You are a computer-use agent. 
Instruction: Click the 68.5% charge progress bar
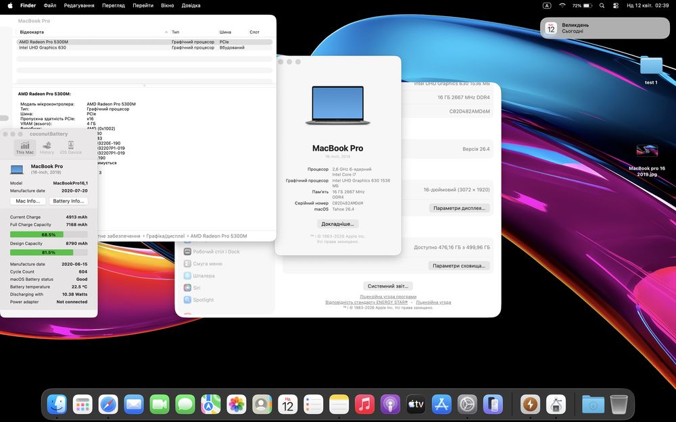[49, 235]
